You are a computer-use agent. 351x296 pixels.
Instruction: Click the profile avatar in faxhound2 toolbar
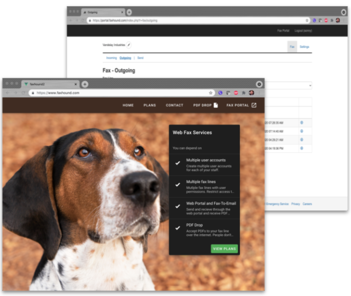tap(251, 93)
